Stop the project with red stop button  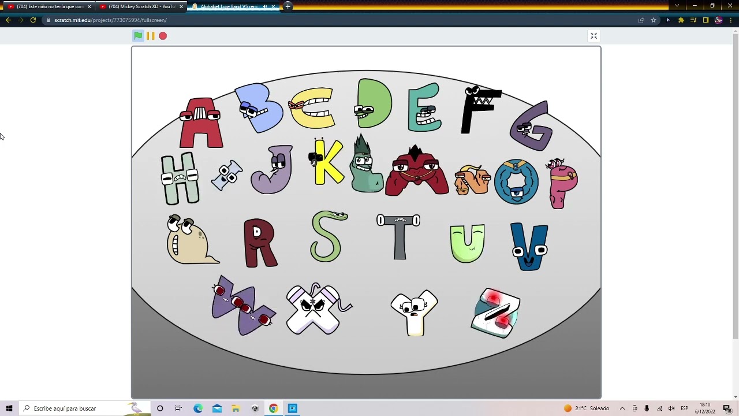point(163,36)
